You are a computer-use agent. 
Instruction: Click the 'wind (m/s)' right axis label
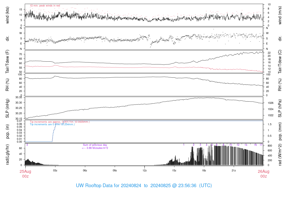tap(280, 15)
